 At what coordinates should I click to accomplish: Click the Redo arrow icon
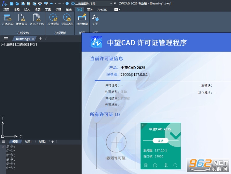(x=59, y=4)
